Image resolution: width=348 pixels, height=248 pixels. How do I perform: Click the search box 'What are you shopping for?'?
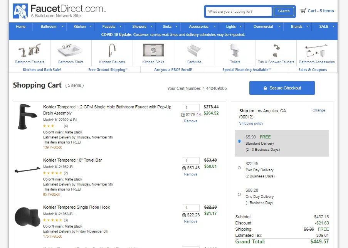[239, 11]
